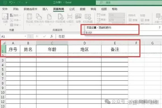Open the 文件 tab
This screenshot has height=108, width=162.
click(5, 9)
